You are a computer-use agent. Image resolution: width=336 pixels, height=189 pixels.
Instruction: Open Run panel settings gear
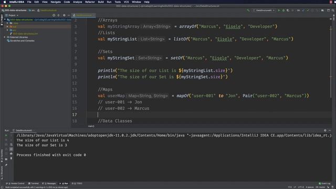click(325, 130)
